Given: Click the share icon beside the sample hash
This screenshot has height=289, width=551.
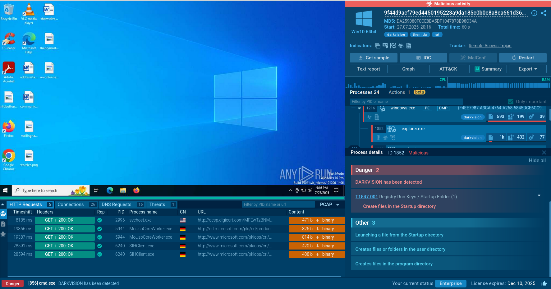Looking at the screenshot, I should pos(544,13).
